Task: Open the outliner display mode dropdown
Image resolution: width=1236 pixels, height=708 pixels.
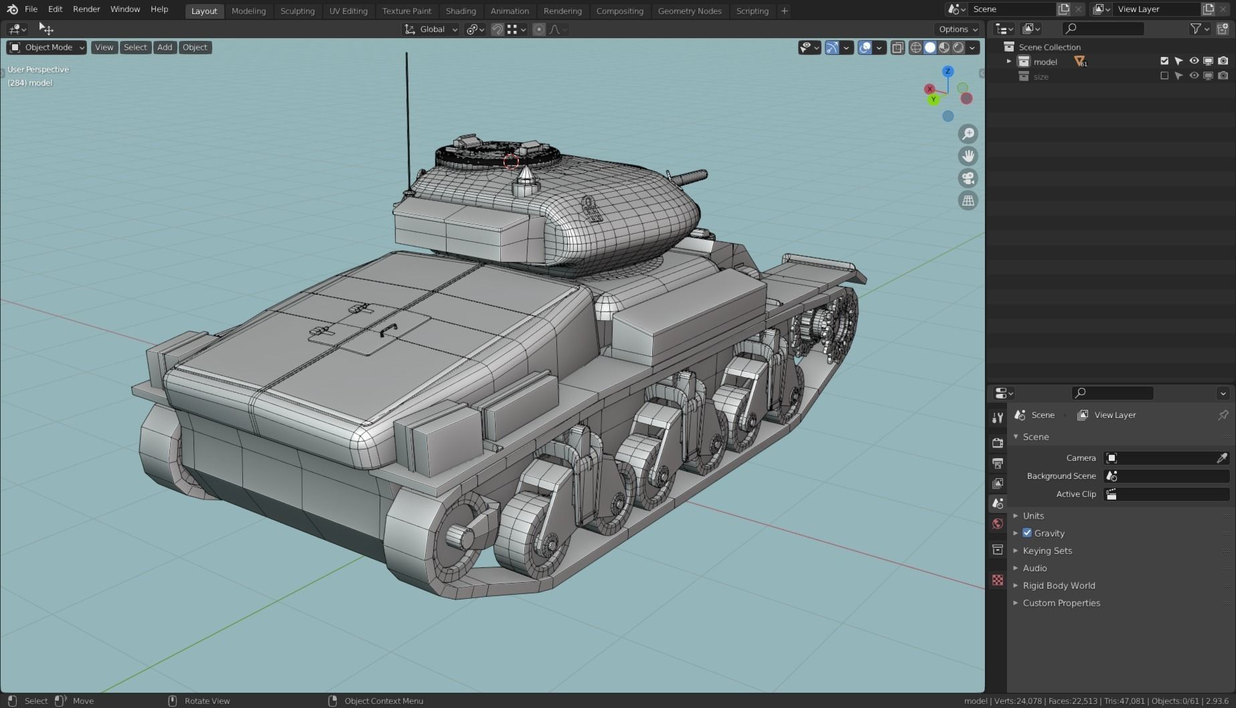Action: point(1032,29)
